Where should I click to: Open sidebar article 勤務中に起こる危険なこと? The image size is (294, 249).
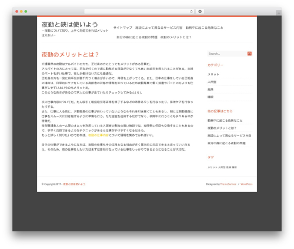(225, 121)
